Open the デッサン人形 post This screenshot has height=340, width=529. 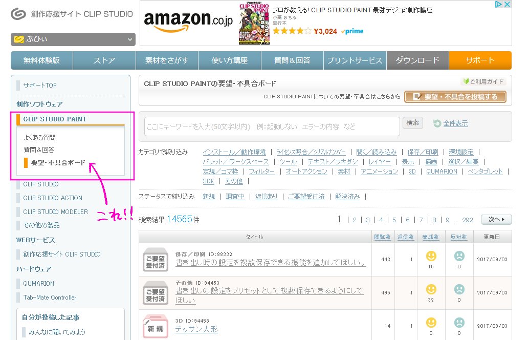pyautogui.click(x=196, y=329)
